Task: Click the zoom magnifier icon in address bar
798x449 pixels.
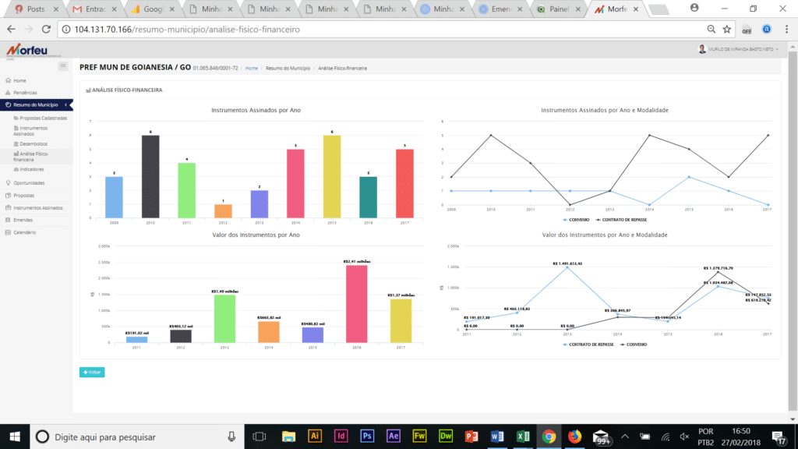Action: (711, 29)
